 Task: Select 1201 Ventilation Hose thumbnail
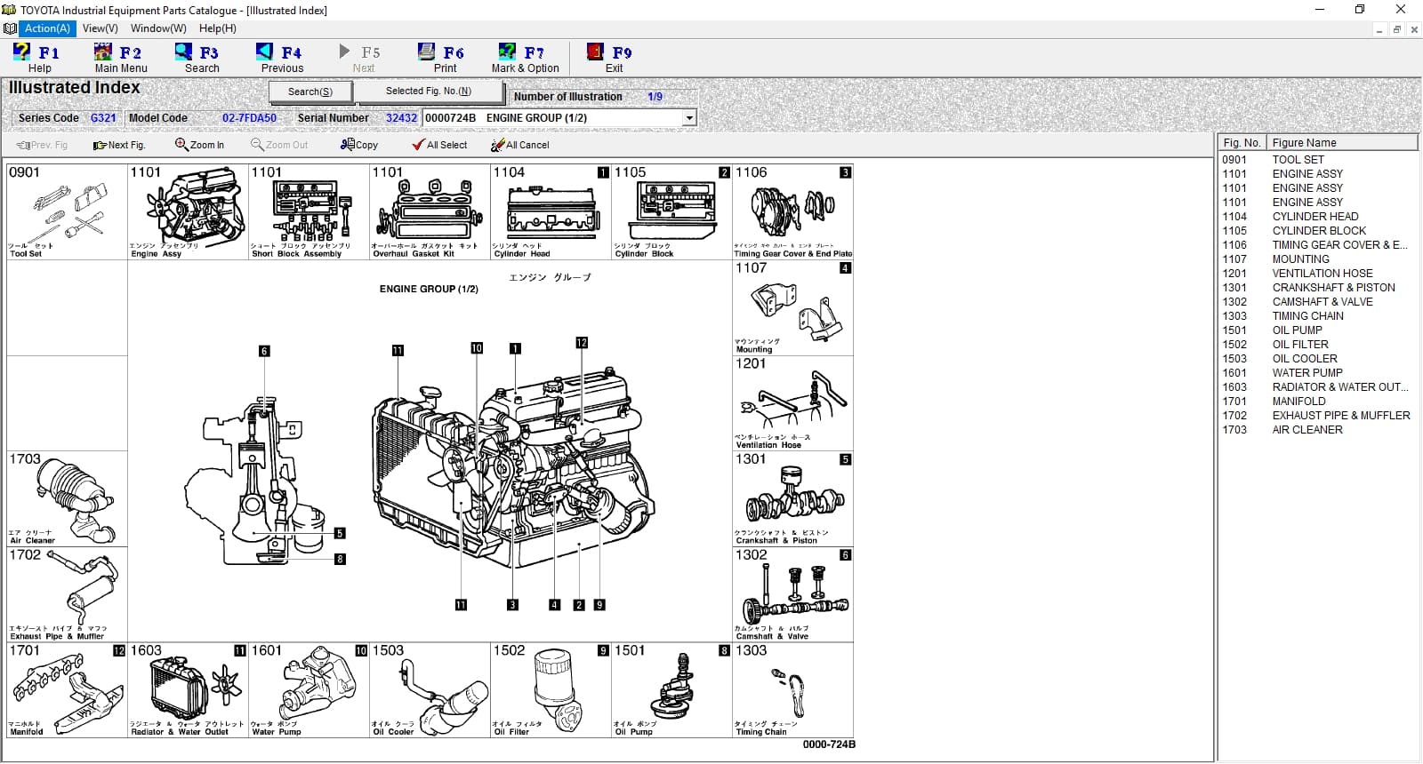coord(792,403)
